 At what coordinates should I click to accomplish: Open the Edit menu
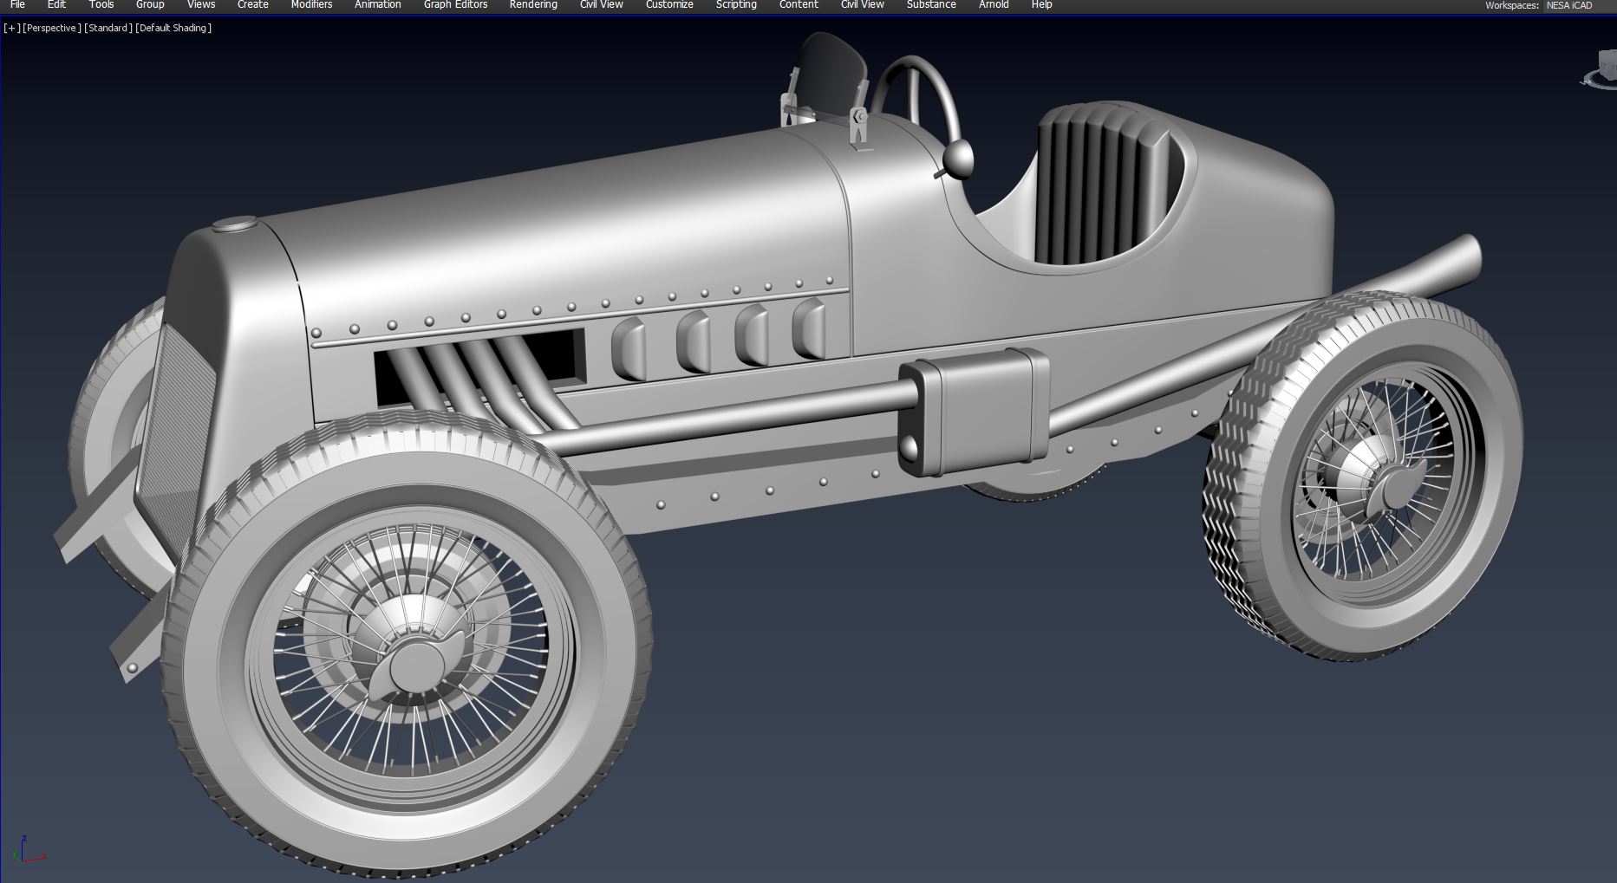(56, 5)
